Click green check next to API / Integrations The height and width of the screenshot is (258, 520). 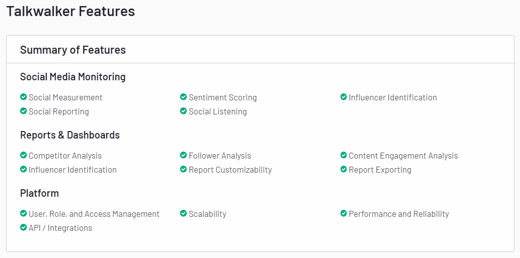click(23, 227)
